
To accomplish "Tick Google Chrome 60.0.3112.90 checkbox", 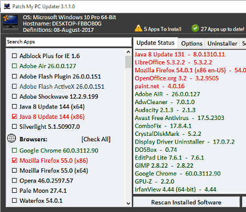I will tap(14, 151).
